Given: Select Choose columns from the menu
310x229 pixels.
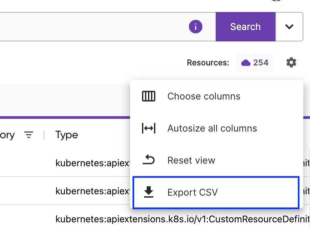Looking at the screenshot, I should tap(204, 96).
